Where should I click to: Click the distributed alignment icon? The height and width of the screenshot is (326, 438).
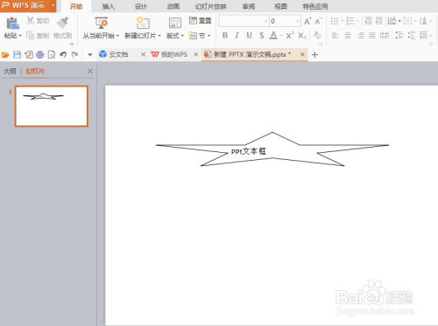tap(385, 36)
